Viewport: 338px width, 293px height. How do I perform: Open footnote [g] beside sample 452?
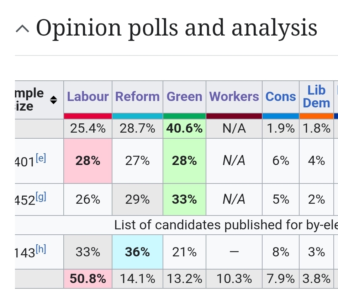click(41, 196)
